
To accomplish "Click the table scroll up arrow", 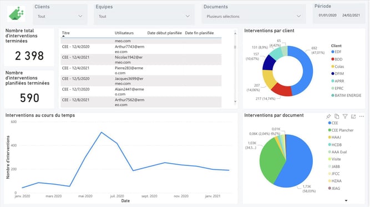I will [x=235, y=34].
